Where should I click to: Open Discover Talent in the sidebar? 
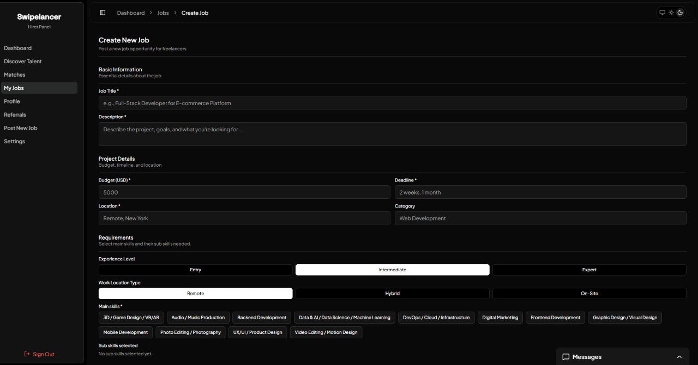click(22, 61)
